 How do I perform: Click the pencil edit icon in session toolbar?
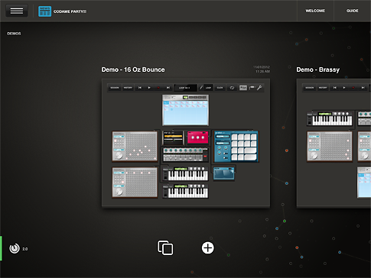click(x=201, y=88)
